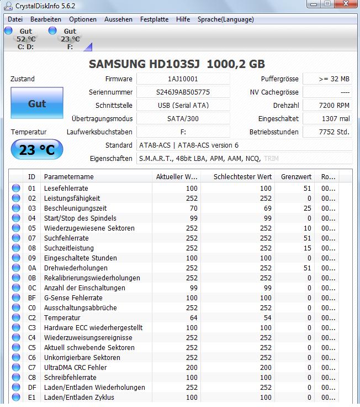Viewport: 360px width, 407px height.
Task: Click the status orb of Suchfehlerrate row
Action: [x=16, y=238]
